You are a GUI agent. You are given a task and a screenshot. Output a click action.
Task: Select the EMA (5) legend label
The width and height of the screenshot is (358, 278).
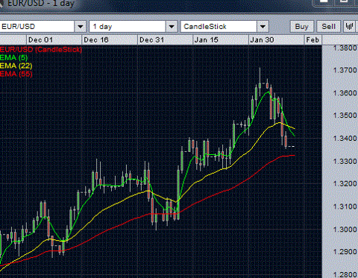pyautogui.click(x=14, y=58)
